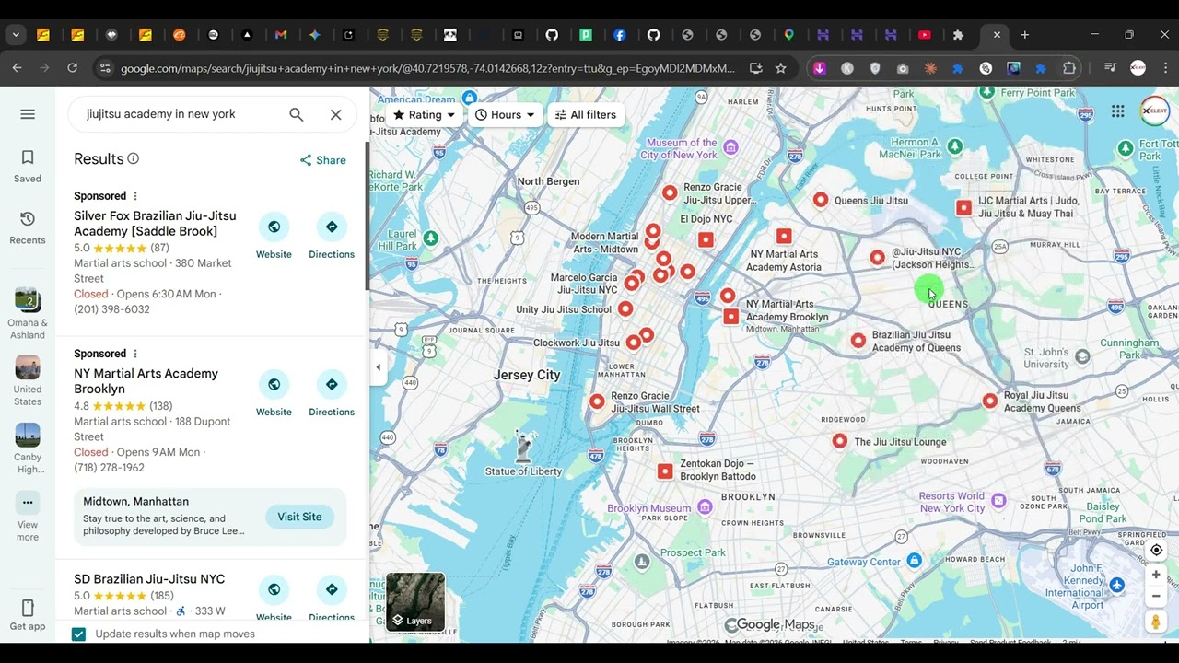The width and height of the screenshot is (1179, 663).
Task: Clear the search with X icon
Action: pos(335,114)
